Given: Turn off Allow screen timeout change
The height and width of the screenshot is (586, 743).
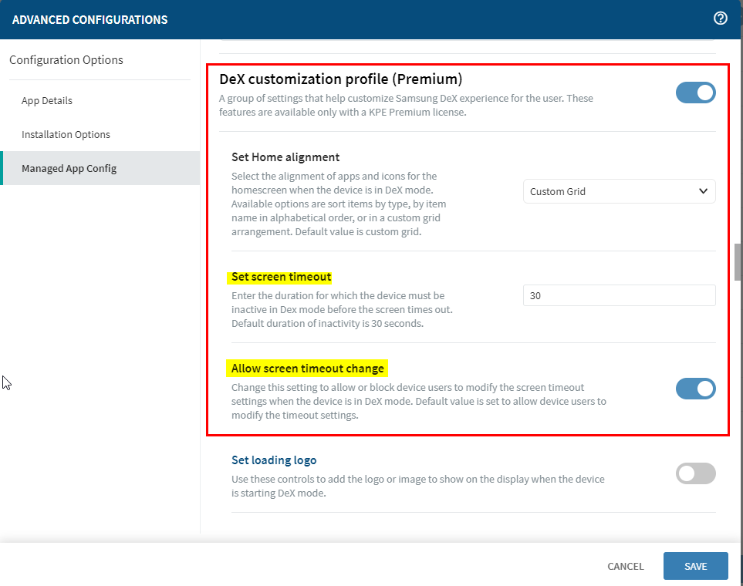Looking at the screenshot, I should pos(695,389).
